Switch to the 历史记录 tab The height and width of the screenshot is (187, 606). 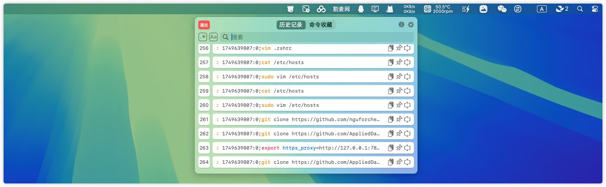click(x=291, y=25)
